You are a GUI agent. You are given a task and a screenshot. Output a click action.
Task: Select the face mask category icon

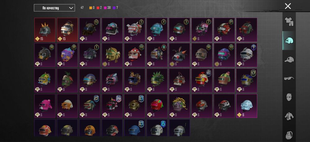pyautogui.click(x=289, y=97)
